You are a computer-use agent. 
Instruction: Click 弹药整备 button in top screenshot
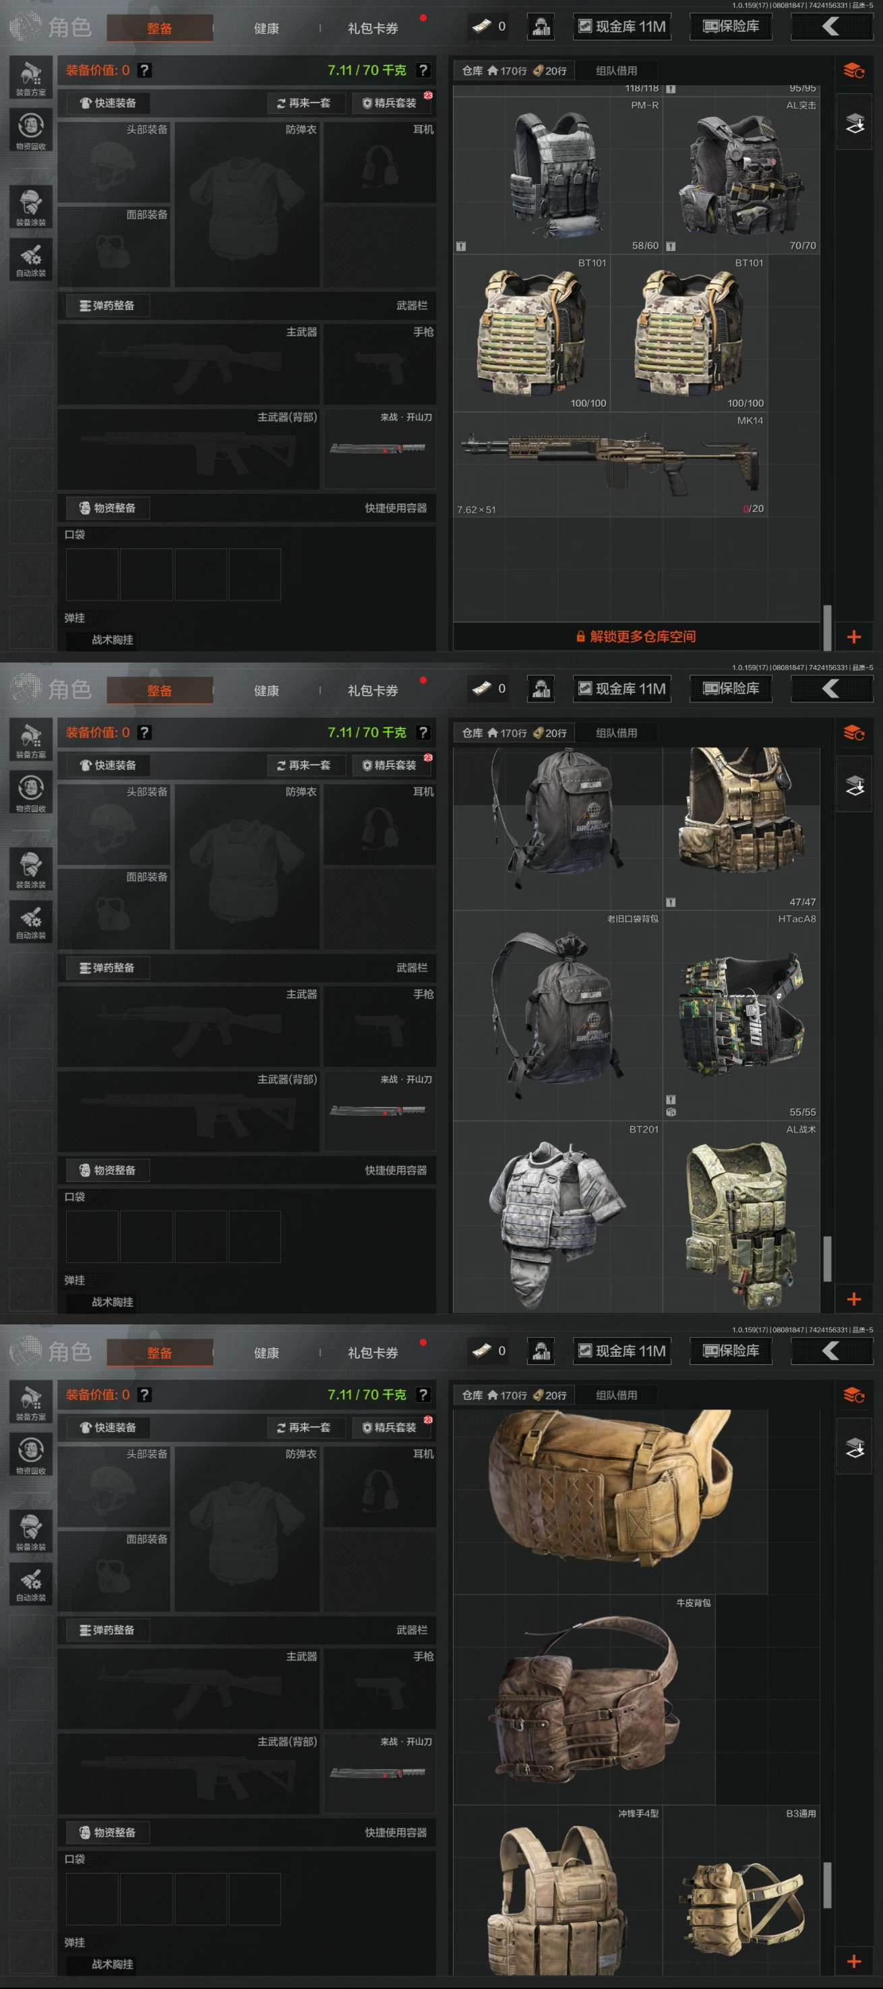[x=107, y=306]
